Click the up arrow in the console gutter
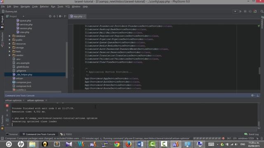This screenshot has width=264, height=148. click(x=7, y=111)
